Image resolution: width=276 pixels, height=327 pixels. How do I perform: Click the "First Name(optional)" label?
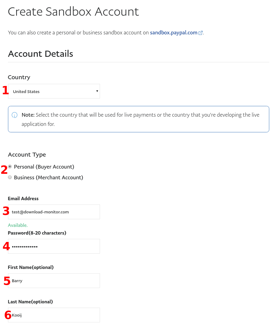[31, 267]
